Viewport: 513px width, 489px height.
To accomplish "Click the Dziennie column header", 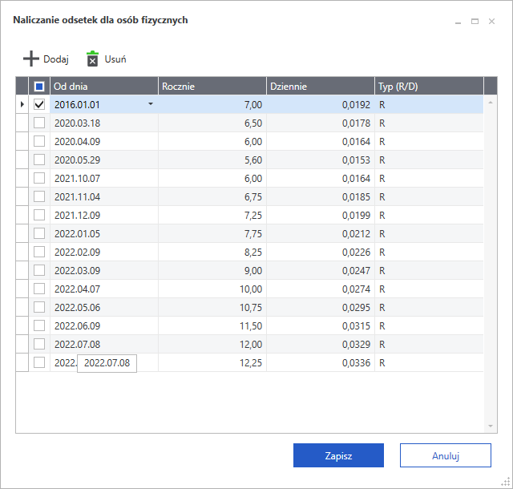I will coord(320,86).
